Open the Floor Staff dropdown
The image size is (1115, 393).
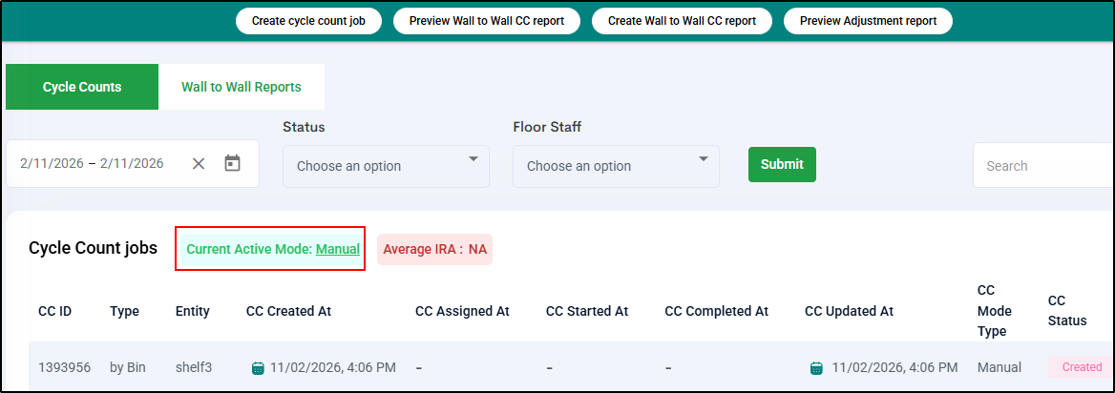tap(616, 166)
